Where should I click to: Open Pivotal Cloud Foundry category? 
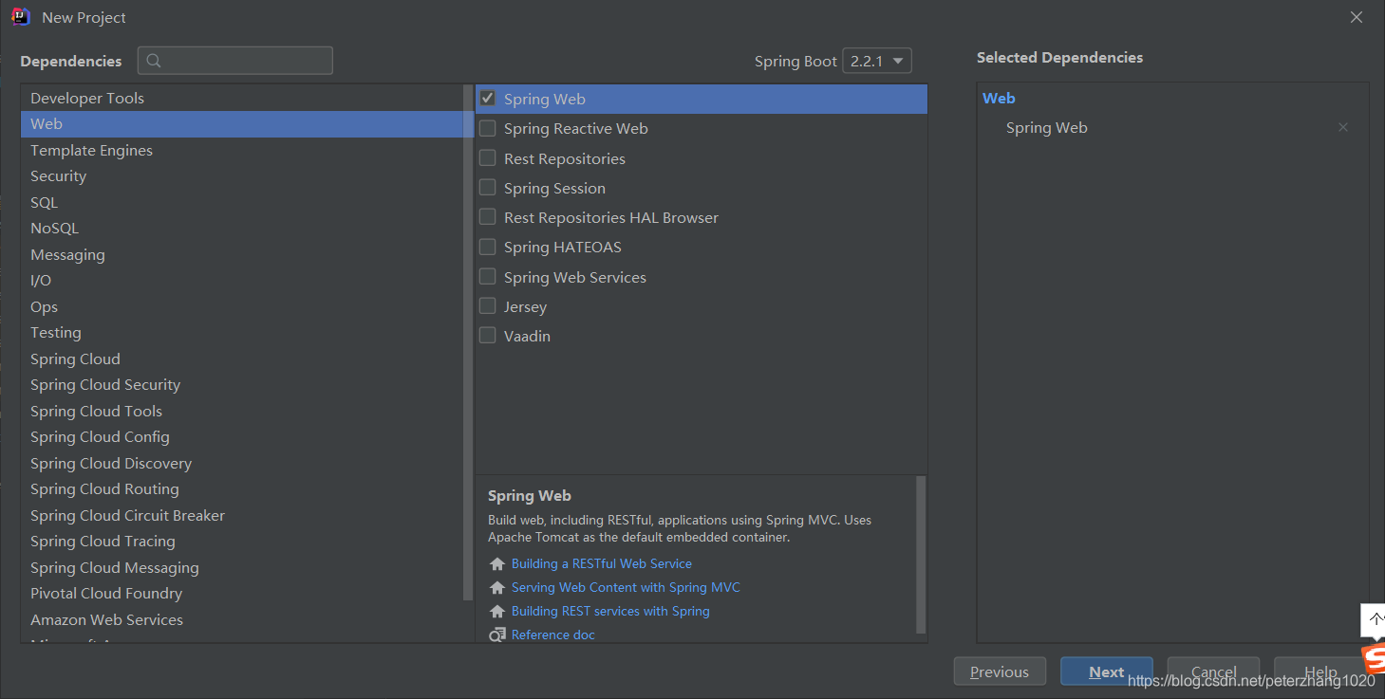tap(242, 594)
